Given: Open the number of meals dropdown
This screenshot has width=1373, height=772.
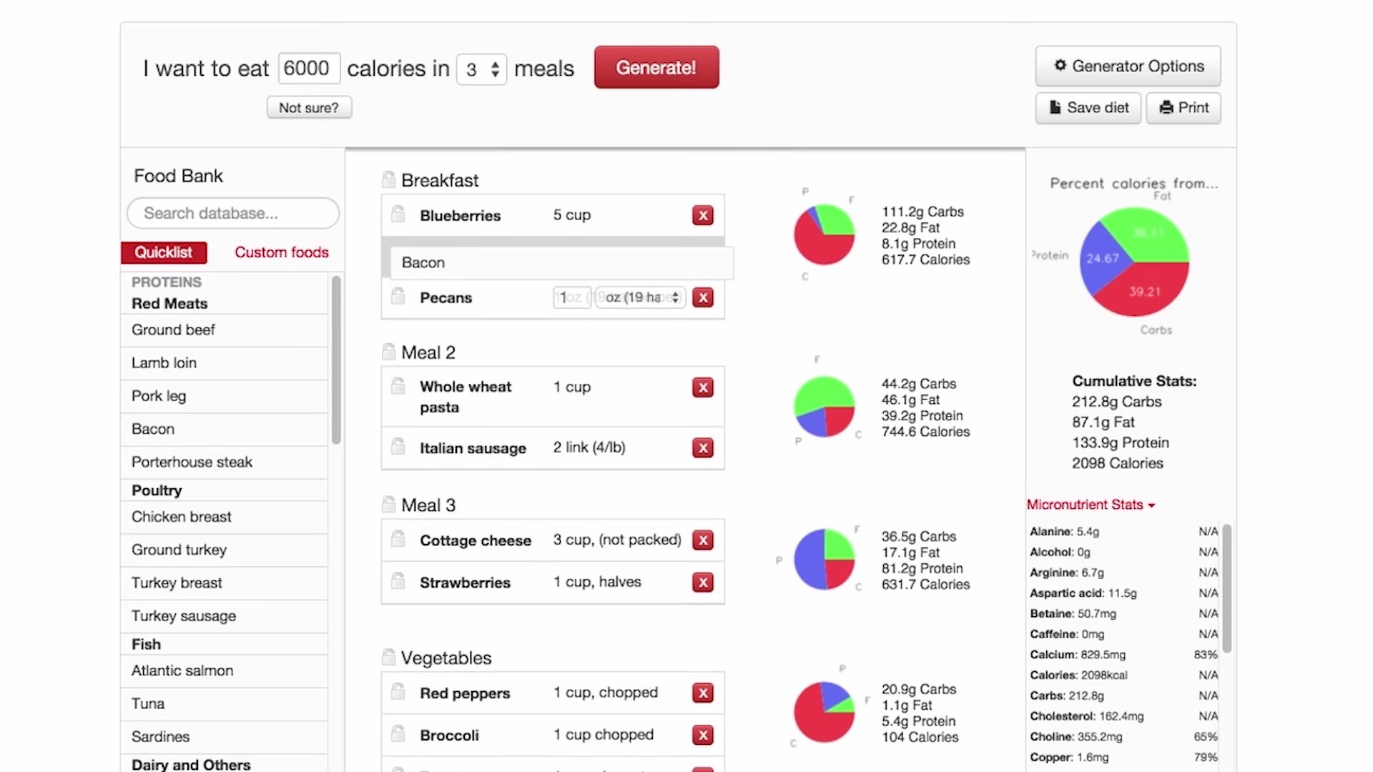Looking at the screenshot, I should coord(481,69).
